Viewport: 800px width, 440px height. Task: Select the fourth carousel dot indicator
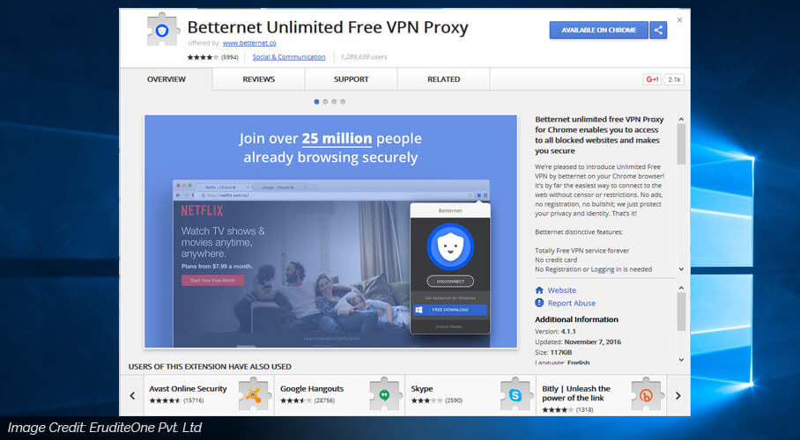pos(343,102)
